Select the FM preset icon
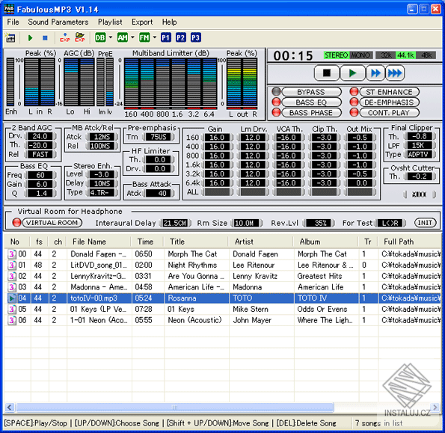Screen dimensions: 445x433 pos(144,37)
